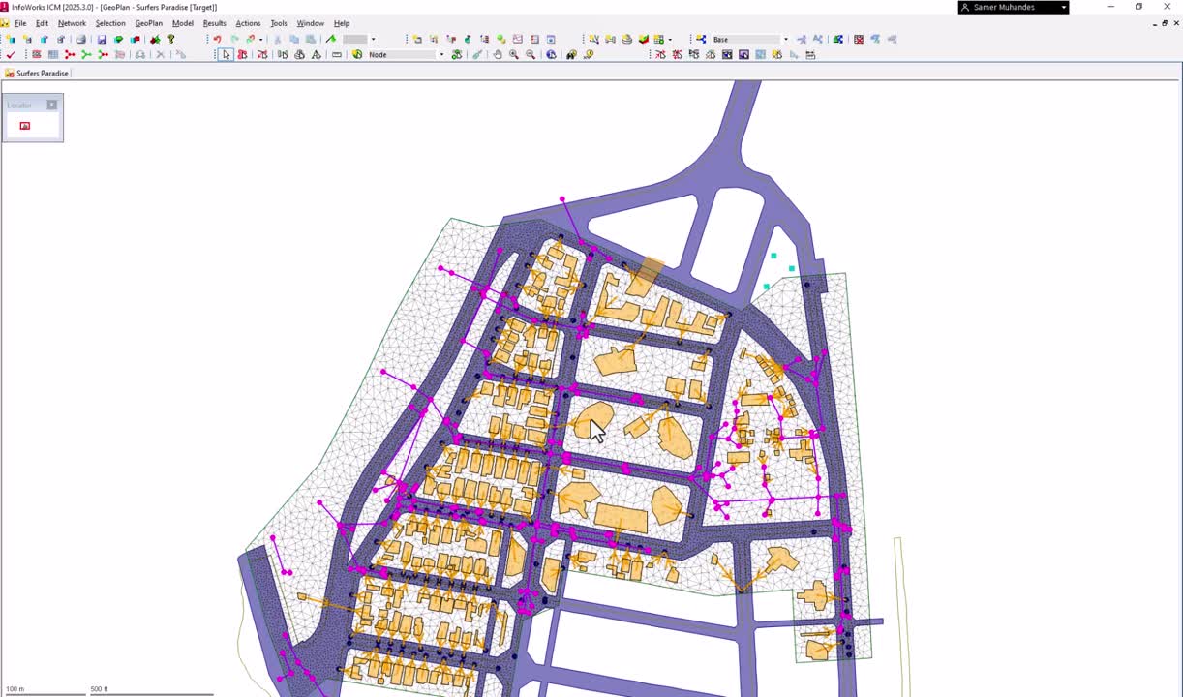The image size is (1183, 697).
Task: Close the Locator panel
Action: [52, 105]
